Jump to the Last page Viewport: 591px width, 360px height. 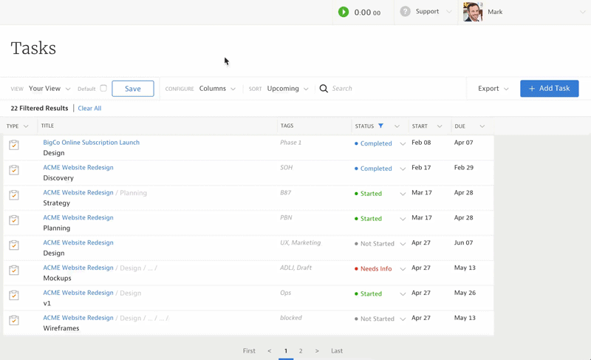point(337,351)
